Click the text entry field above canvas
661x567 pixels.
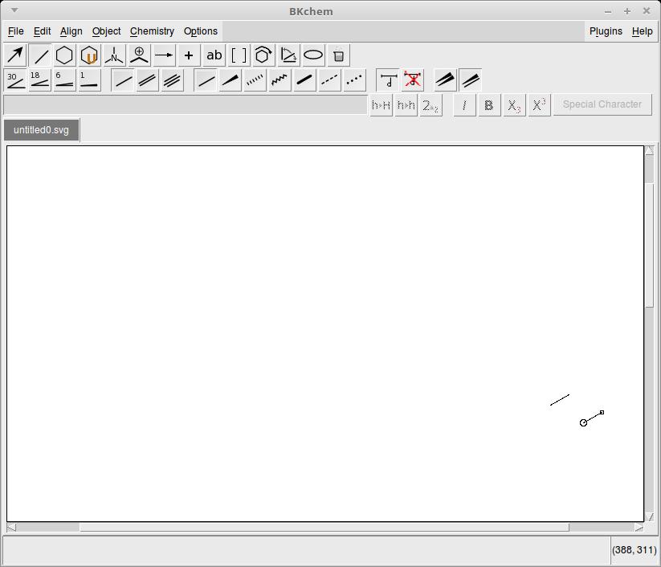point(185,105)
